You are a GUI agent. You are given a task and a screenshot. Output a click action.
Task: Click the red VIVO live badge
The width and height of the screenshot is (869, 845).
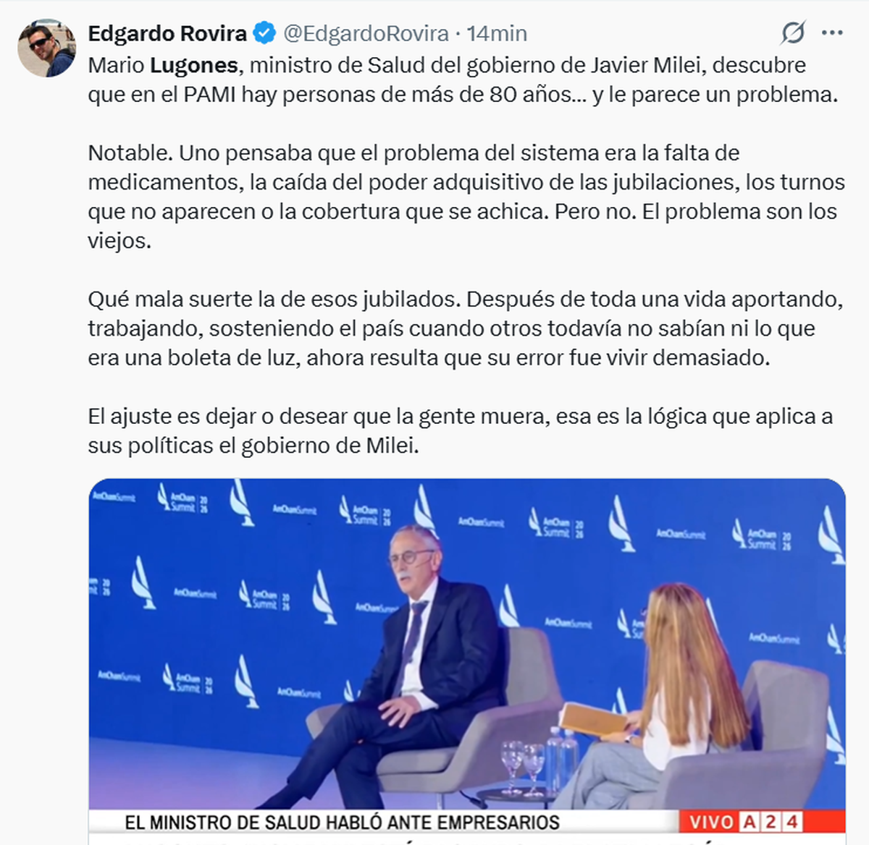click(x=710, y=822)
